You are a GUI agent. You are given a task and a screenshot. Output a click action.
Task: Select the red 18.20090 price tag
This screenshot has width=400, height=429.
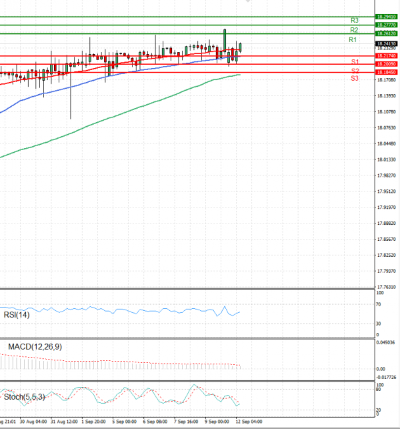(x=386, y=64)
